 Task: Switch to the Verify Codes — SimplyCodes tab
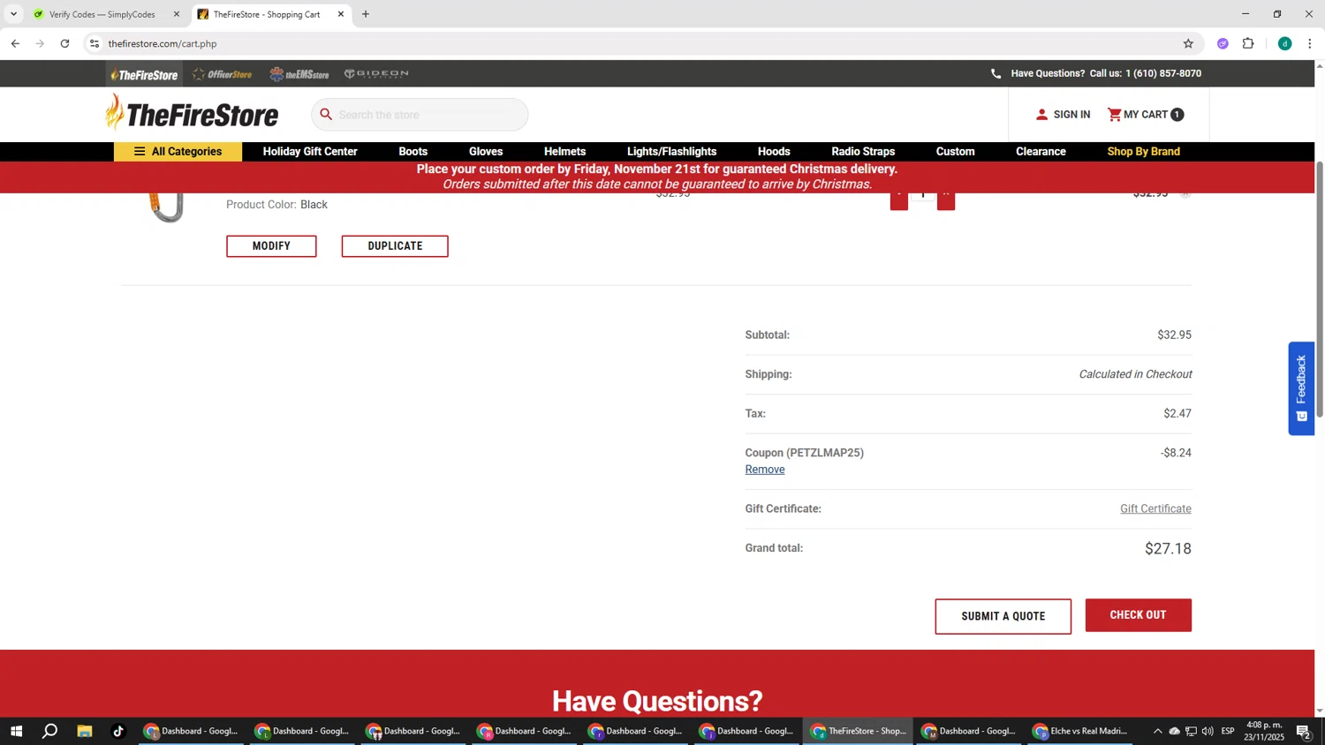pyautogui.click(x=102, y=14)
